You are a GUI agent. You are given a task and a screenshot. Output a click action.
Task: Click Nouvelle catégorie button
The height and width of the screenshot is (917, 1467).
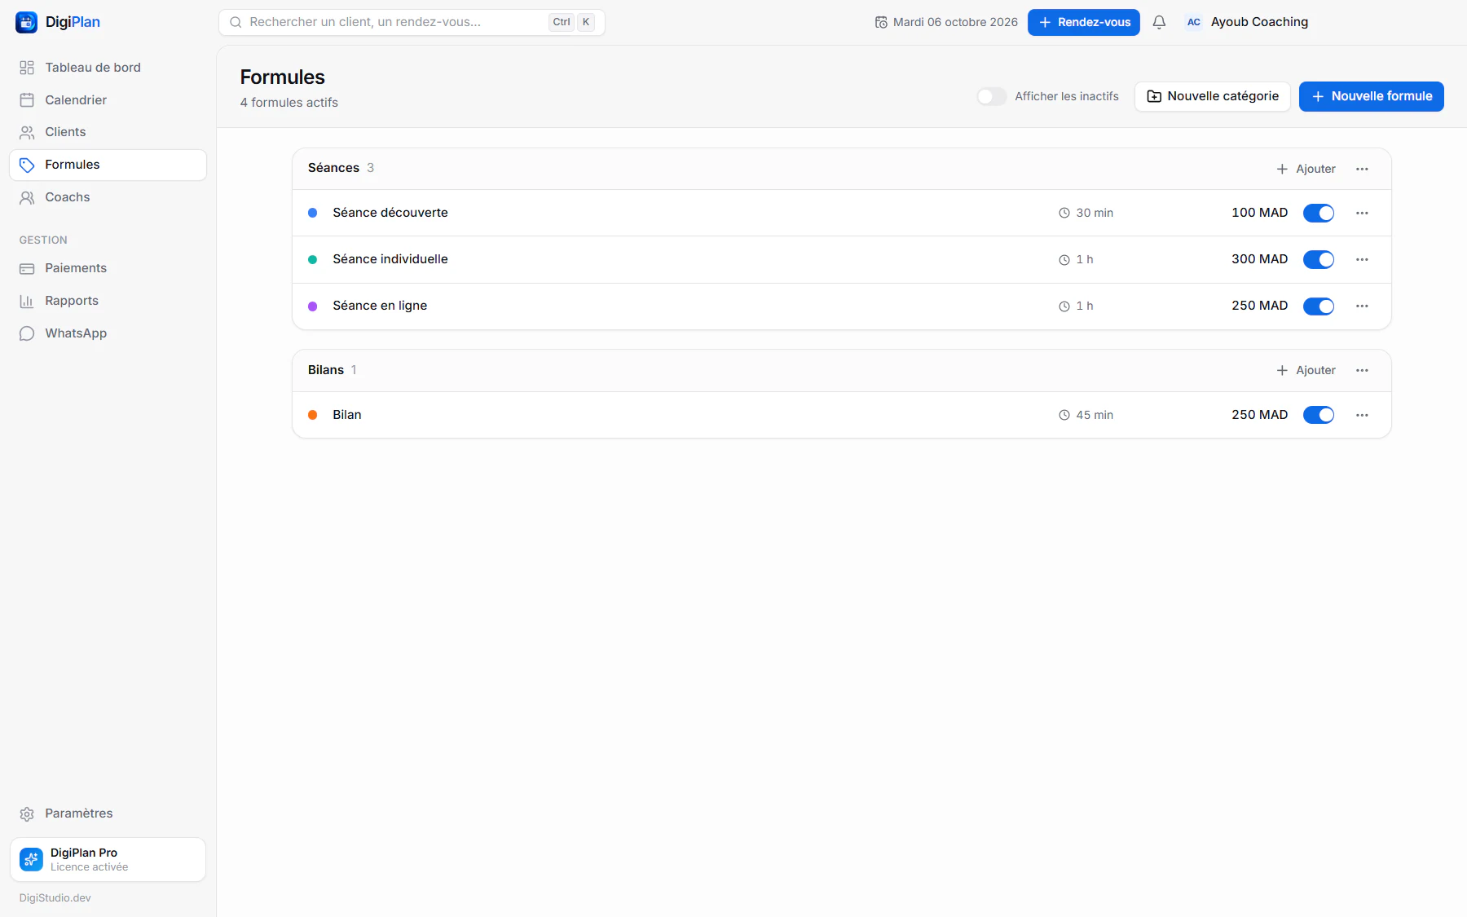[1212, 96]
